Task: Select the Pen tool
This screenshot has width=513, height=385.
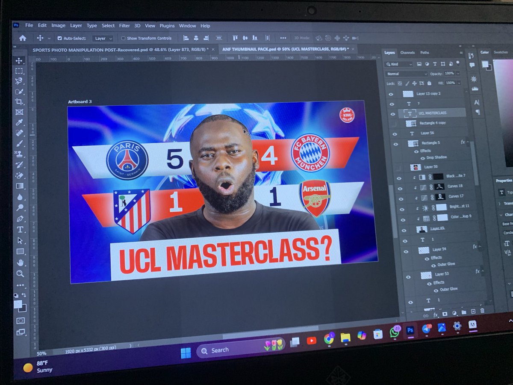Action: click(20, 219)
